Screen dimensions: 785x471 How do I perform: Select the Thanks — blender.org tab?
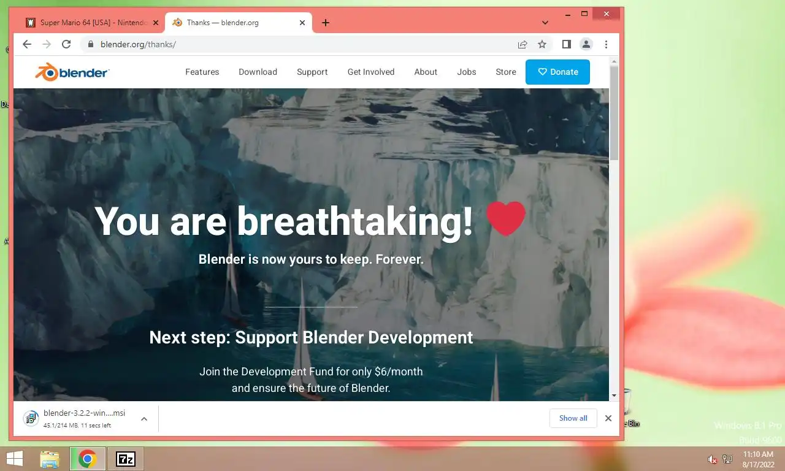pos(239,23)
